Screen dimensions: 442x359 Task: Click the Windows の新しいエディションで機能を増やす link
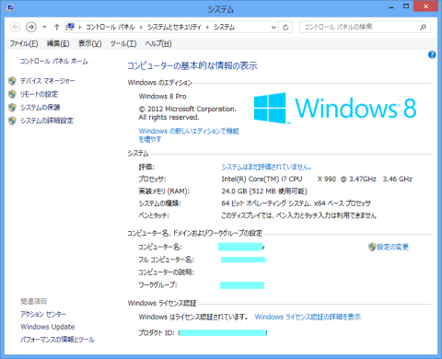tap(189, 135)
